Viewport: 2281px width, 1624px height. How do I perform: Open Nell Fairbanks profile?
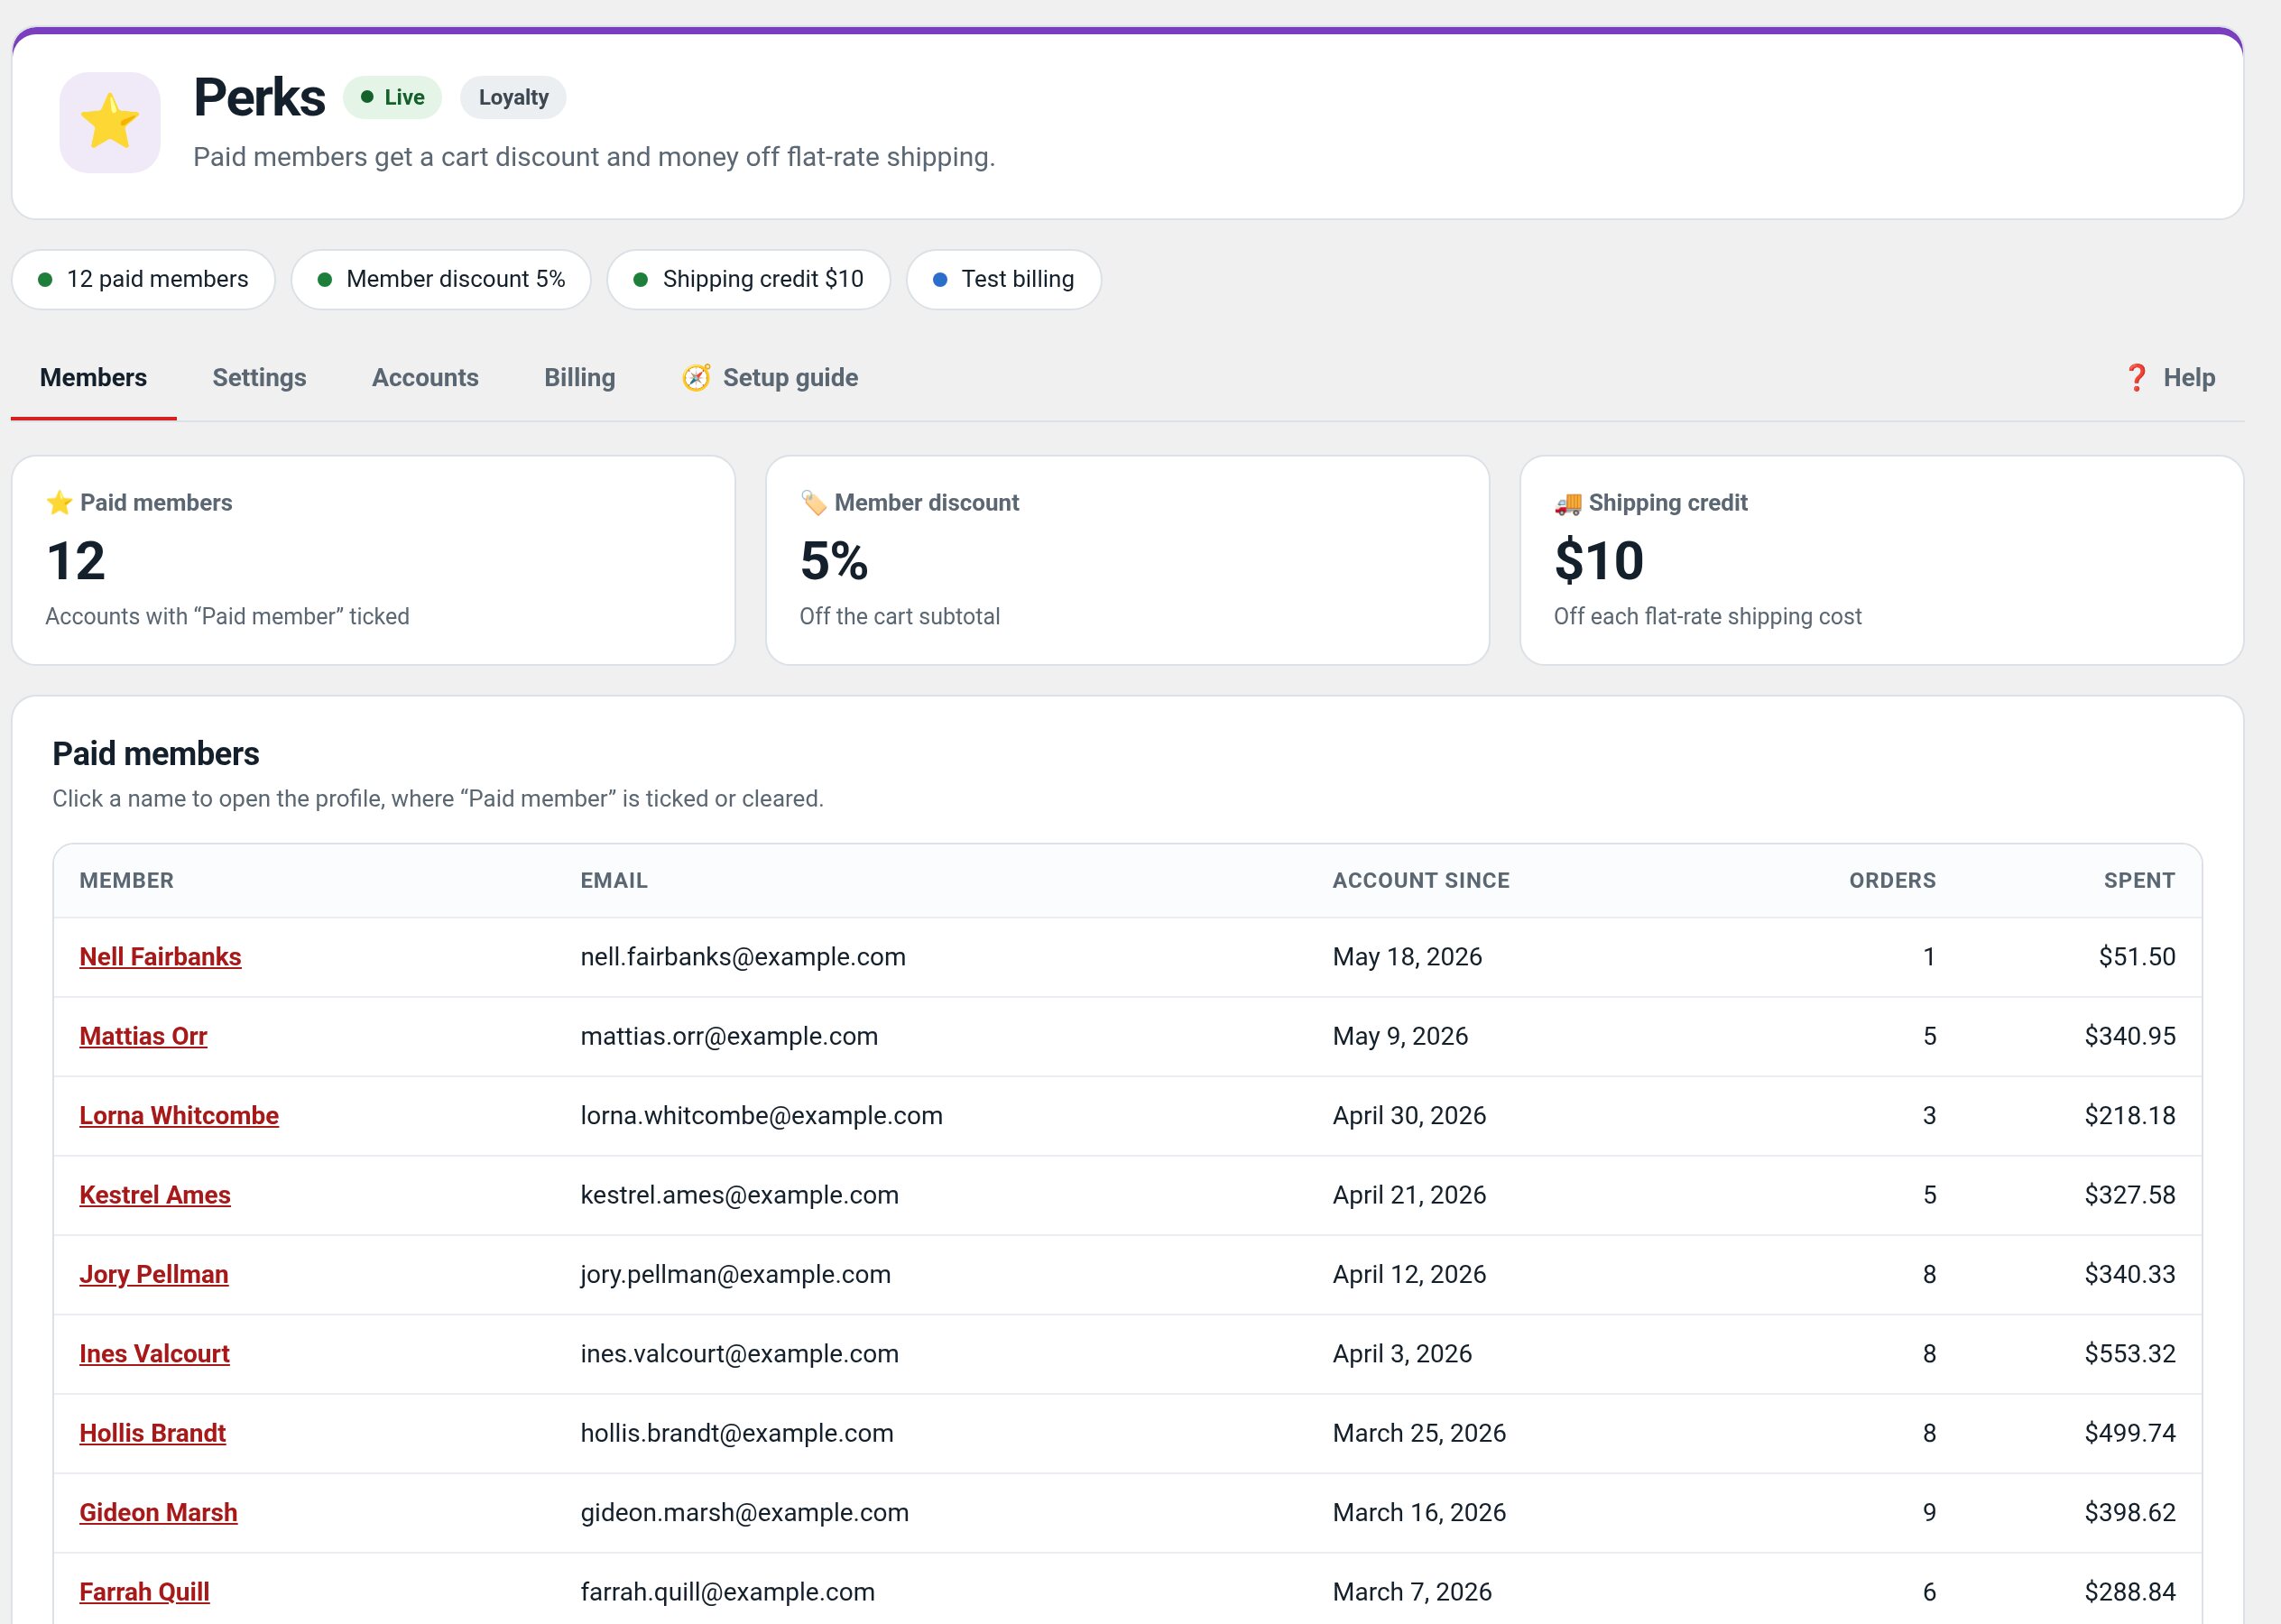click(160, 957)
